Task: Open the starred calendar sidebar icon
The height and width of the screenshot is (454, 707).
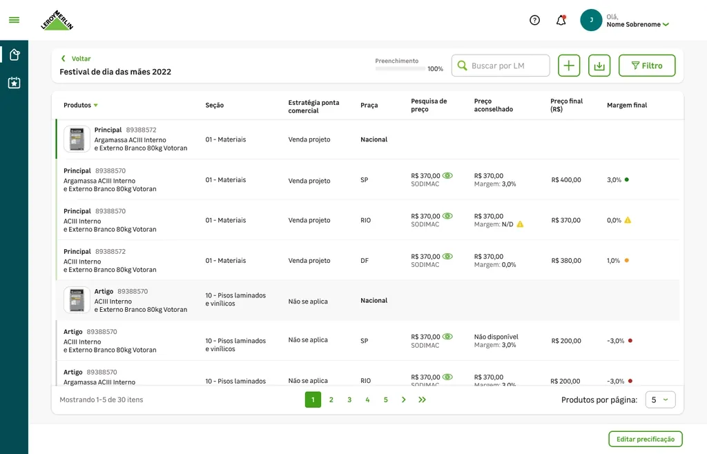Action: (14, 83)
